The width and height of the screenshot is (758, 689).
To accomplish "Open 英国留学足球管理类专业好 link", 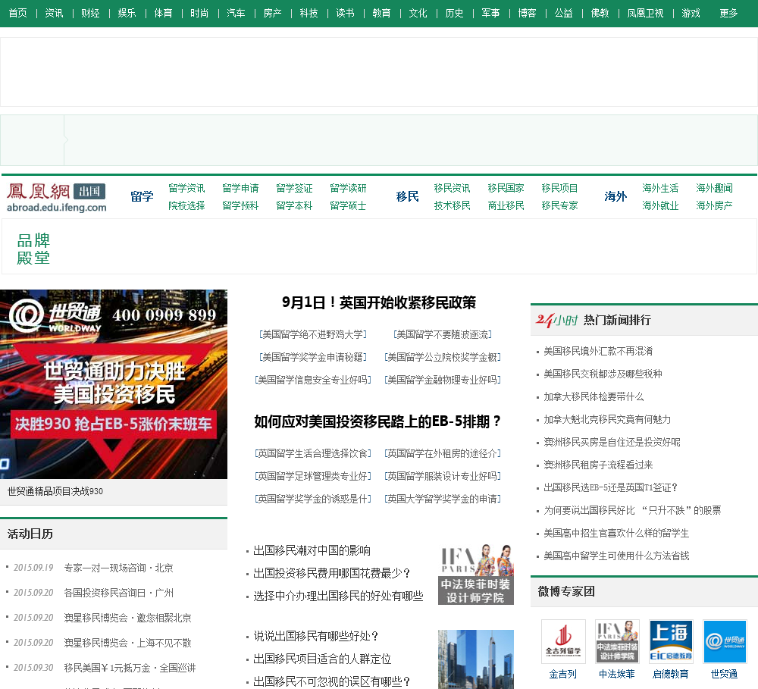I will [x=313, y=476].
